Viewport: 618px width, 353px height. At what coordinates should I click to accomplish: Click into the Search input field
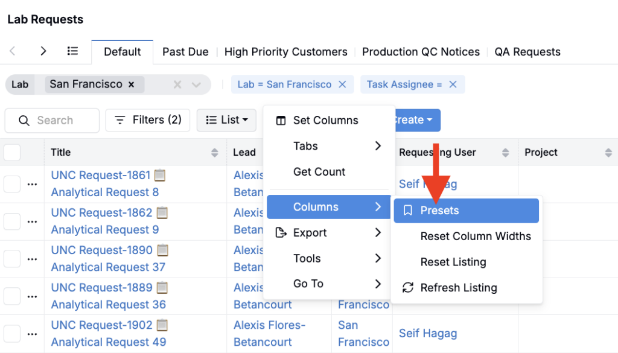tap(60, 121)
